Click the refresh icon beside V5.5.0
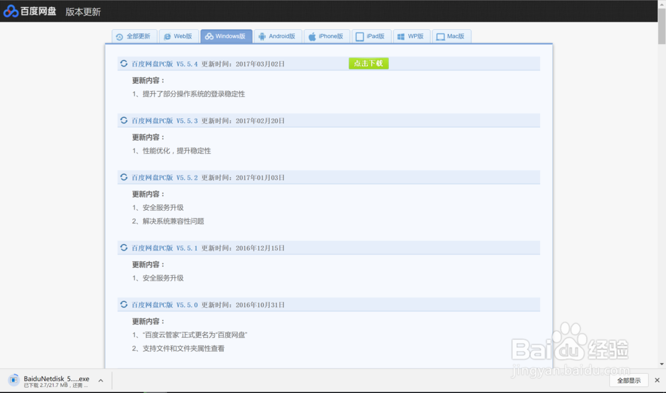This screenshot has width=666, height=393. tap(124, 305)
